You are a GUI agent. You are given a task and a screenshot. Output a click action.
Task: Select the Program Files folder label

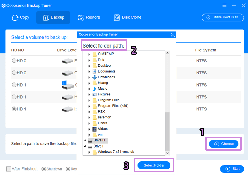tap(109, 100)
